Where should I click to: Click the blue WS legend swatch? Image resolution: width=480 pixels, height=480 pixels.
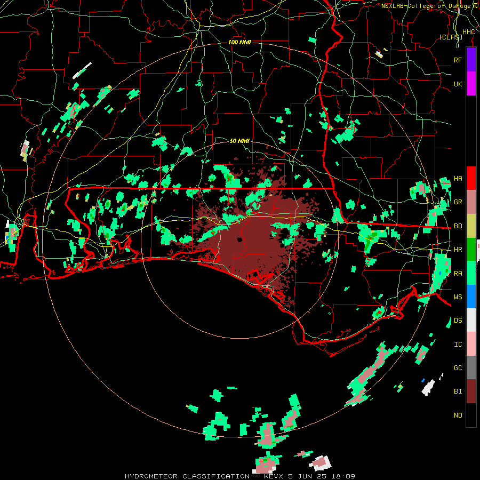click(x=471, y=297)
